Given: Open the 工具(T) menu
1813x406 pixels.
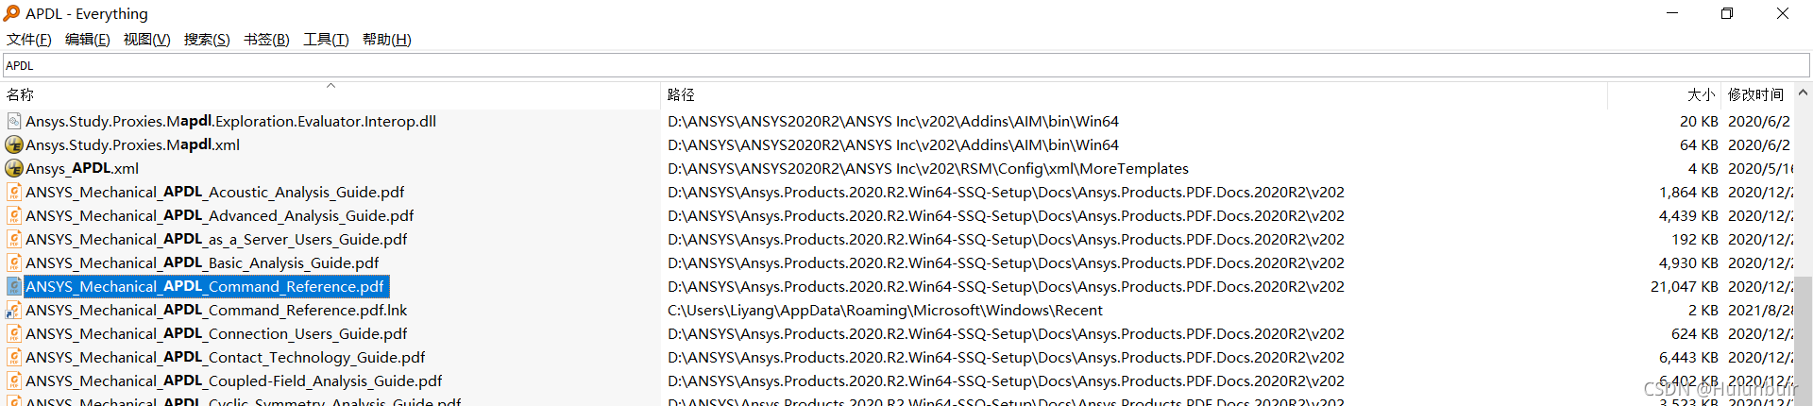Looking at the screenshot, I should click(326, 40).
